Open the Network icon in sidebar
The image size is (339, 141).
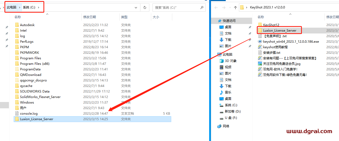pyautogui.click(x=219, y=126)
